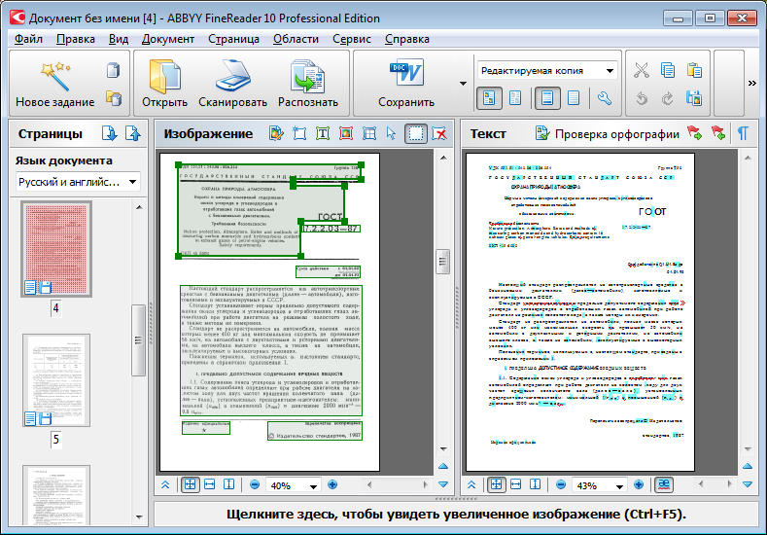Click the Paste clipboard icon
This screenshot has height=535, width=767.
coord(694,70)
